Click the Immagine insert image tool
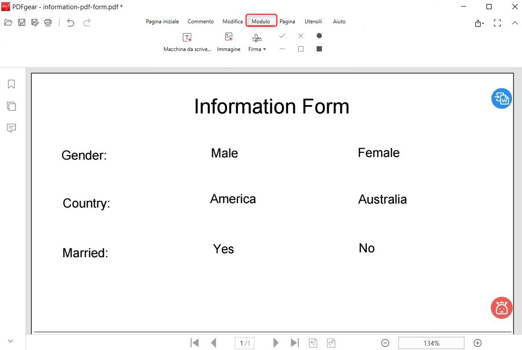522x350 pixels. click(x=229, y=42)
